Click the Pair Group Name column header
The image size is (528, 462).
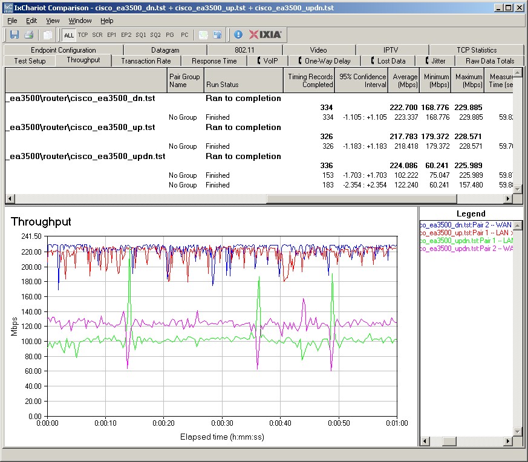coord(185,80)
